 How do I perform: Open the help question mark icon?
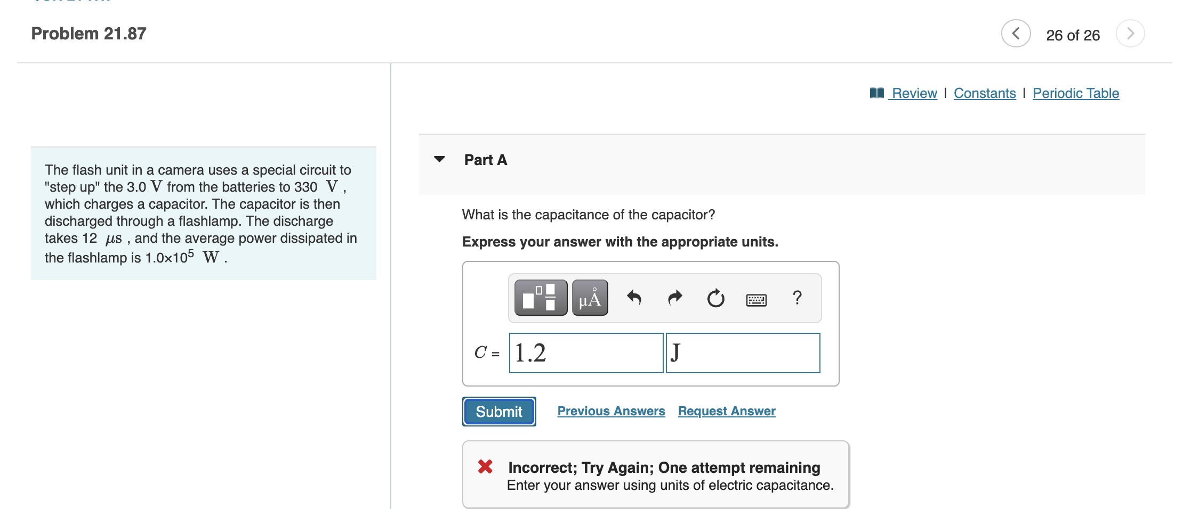[797, 298]
